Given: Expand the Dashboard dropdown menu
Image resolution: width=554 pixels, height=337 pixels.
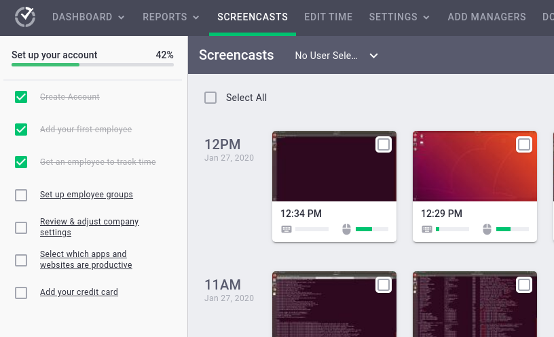Looking at the screenshot, I should click(x=88, y=17).
